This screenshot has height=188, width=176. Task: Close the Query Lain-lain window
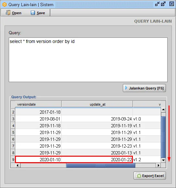coord(171,4)
